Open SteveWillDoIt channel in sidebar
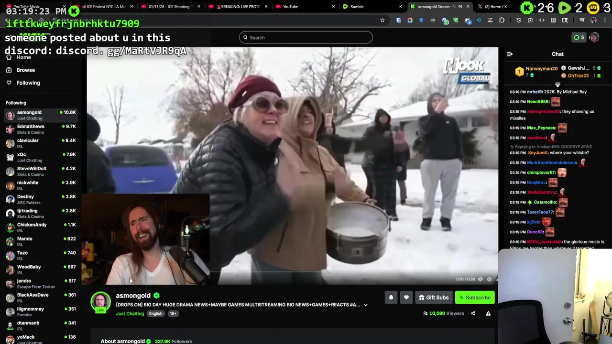Viewport: 612px width, 344px height. (41, 171)
